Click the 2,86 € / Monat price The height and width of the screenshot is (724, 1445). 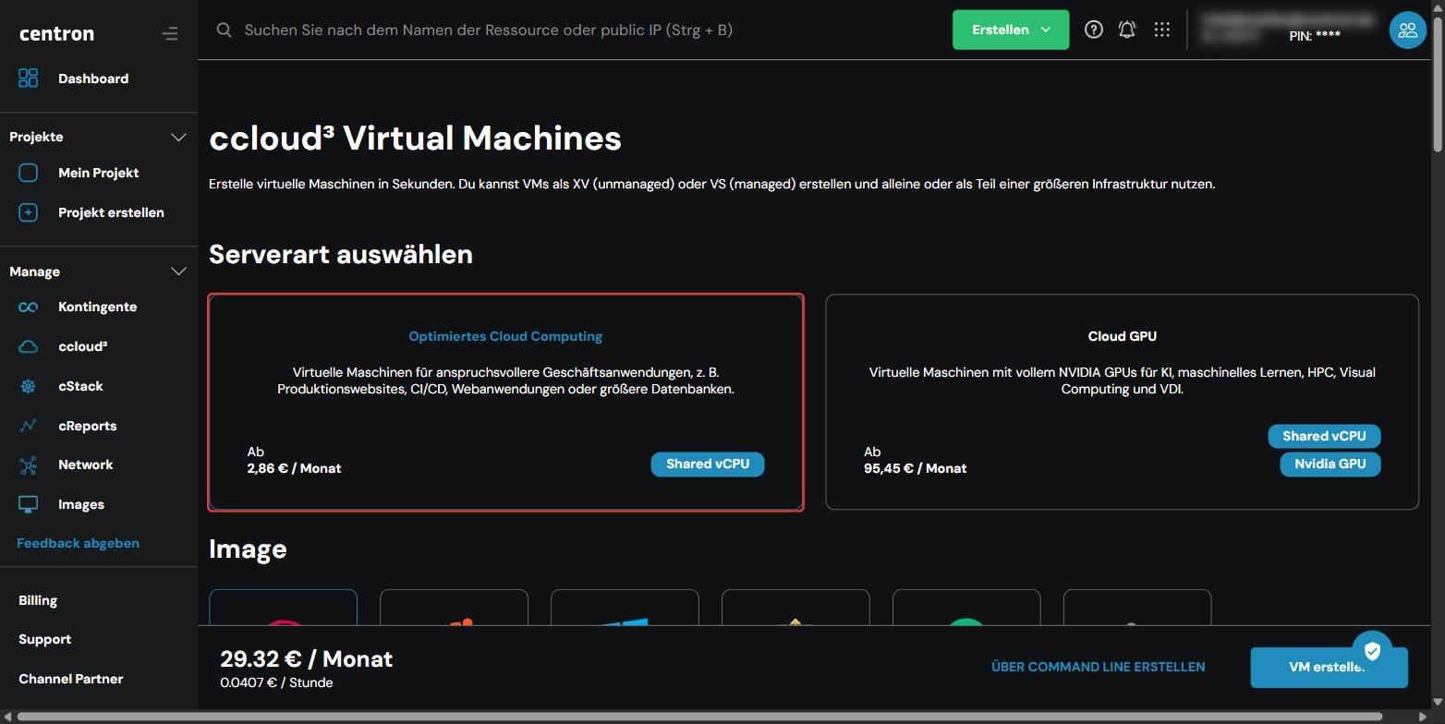tap(294, 468)
